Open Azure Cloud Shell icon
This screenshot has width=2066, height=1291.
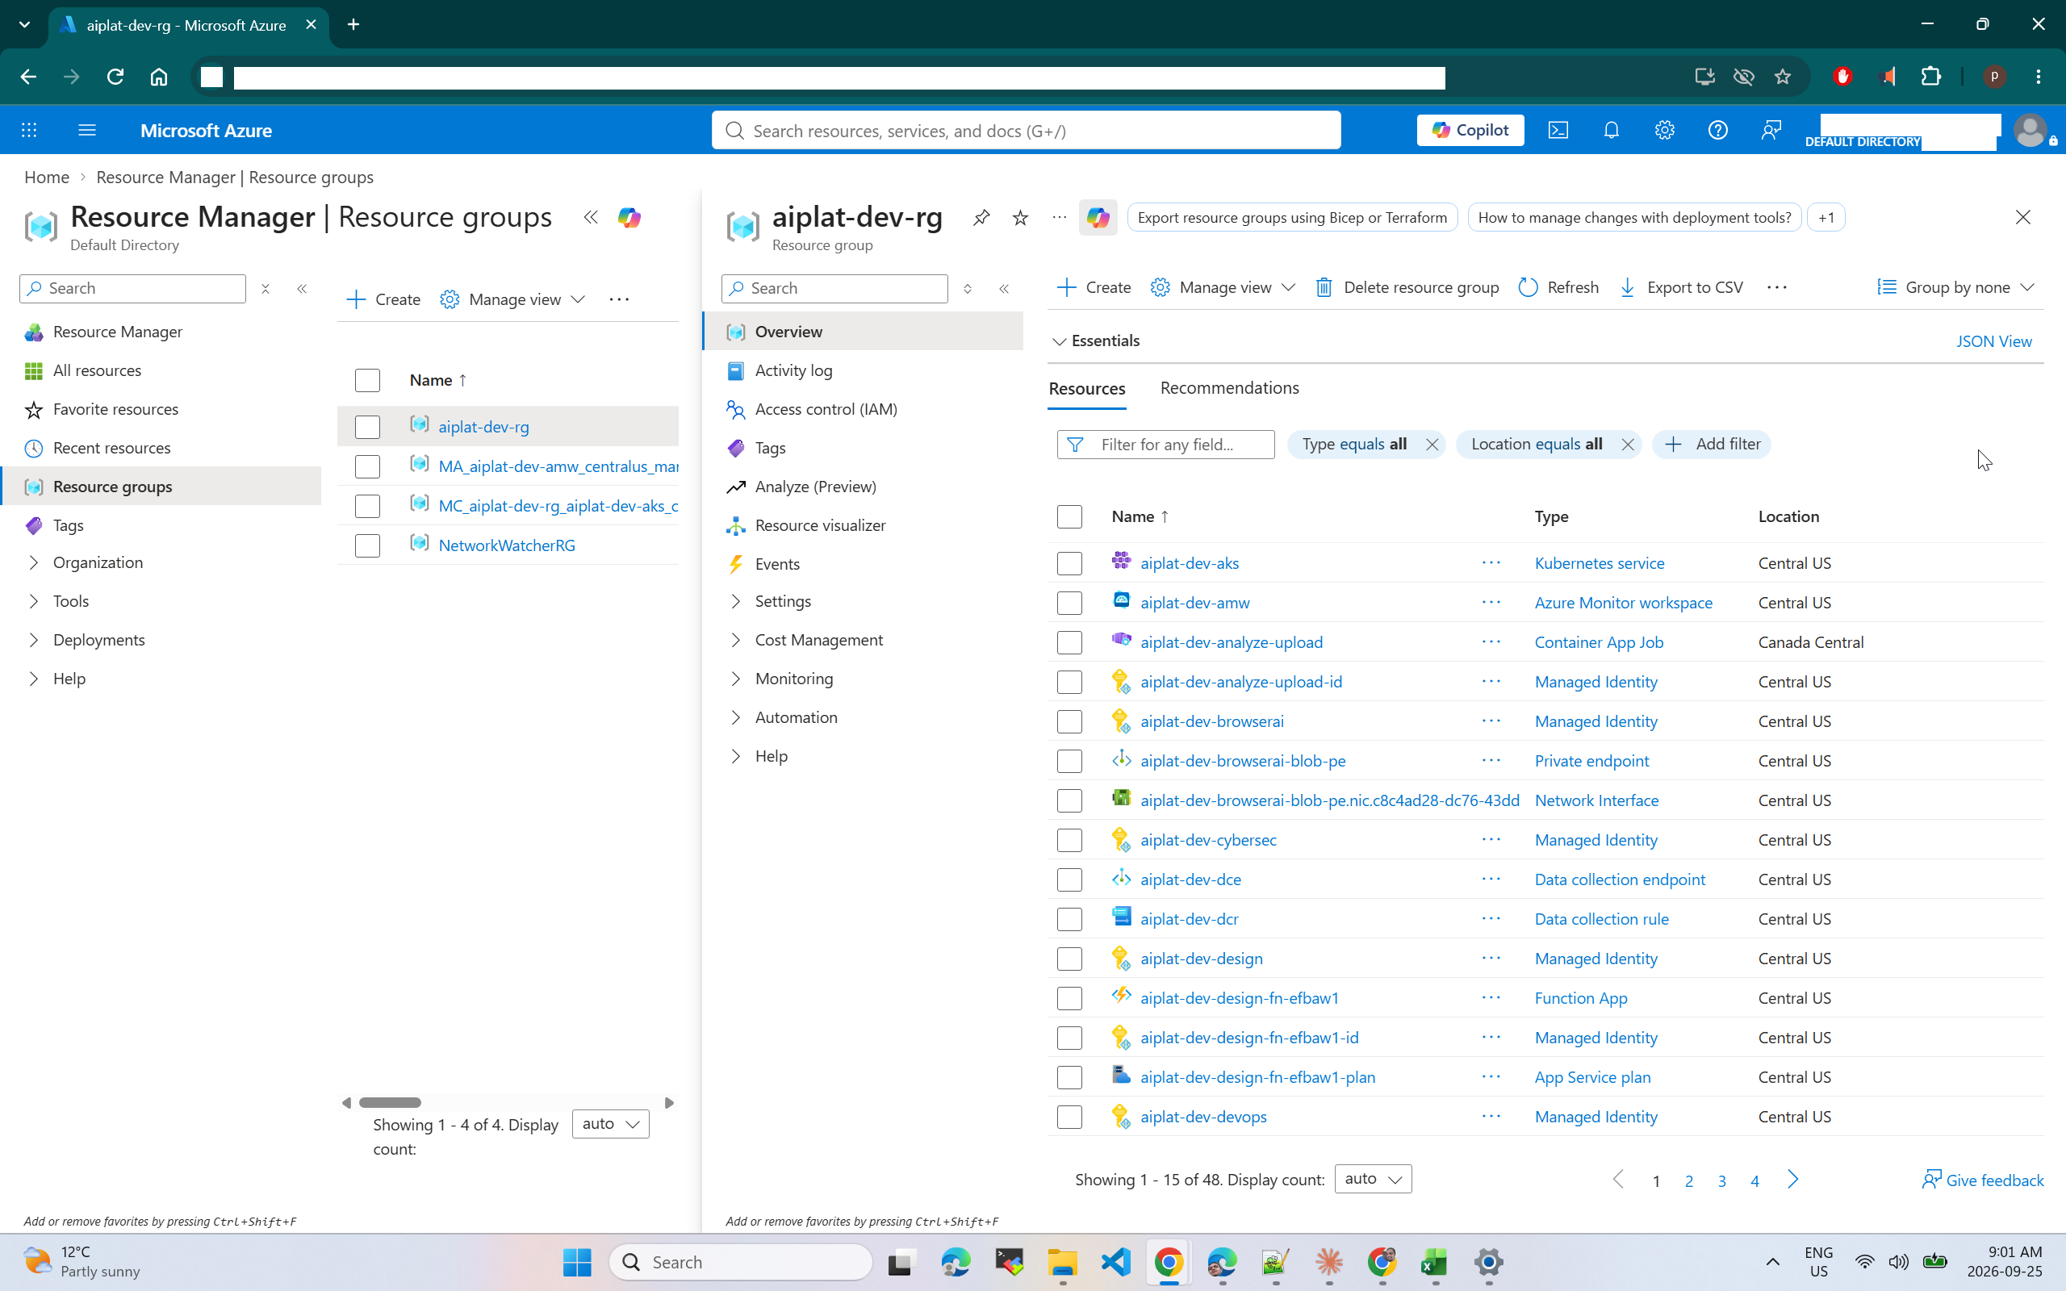[1558, 130]
